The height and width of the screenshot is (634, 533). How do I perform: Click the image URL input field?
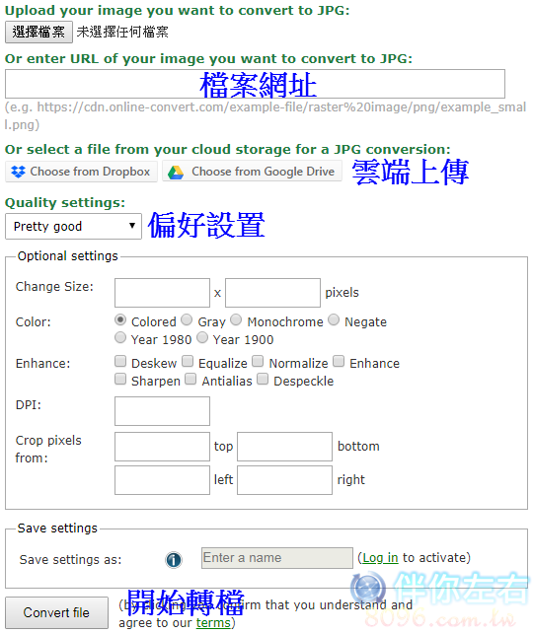point(255,84)
